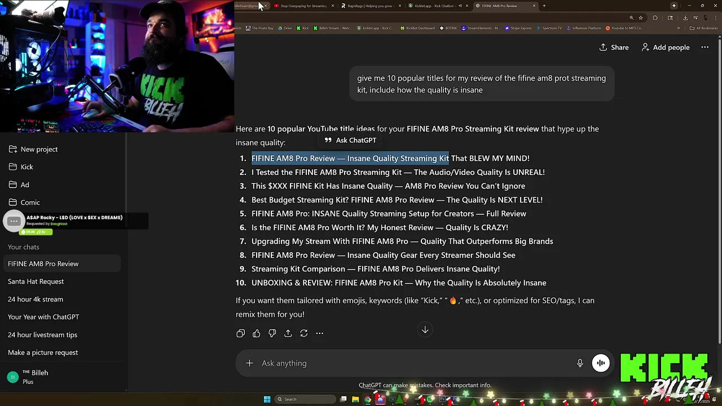Open All Bookmarks folder
The width and height of the screenshot is (722, 406).
(703, 28)
